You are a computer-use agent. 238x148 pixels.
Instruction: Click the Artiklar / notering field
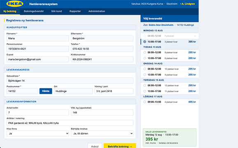[70, 123]
